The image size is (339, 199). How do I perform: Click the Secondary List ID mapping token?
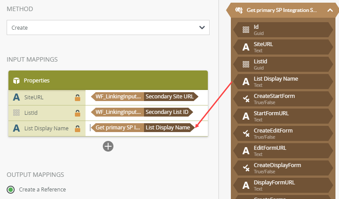pos(169,113)
